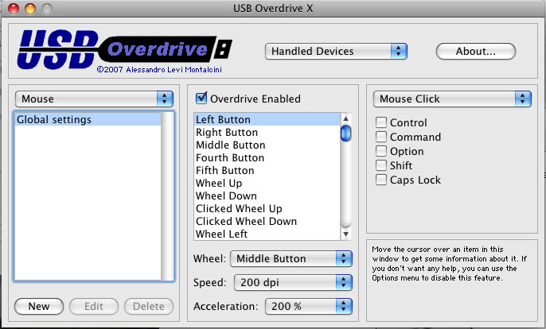Image resolution: width=546 pixels, height=329 pixels.
Task: Enable the Caps Lock modifier checkbox
Action: coord(381,180)
